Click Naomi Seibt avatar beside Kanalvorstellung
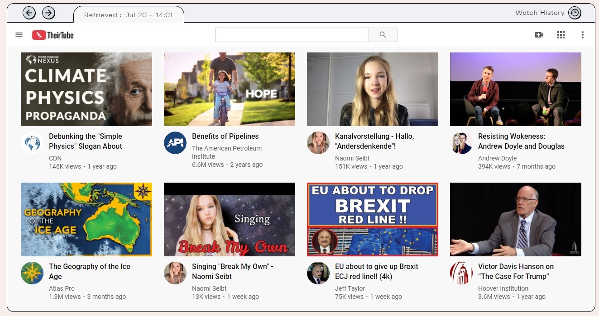The width and height of the screenshot is (599, 316). pos(318,143)
